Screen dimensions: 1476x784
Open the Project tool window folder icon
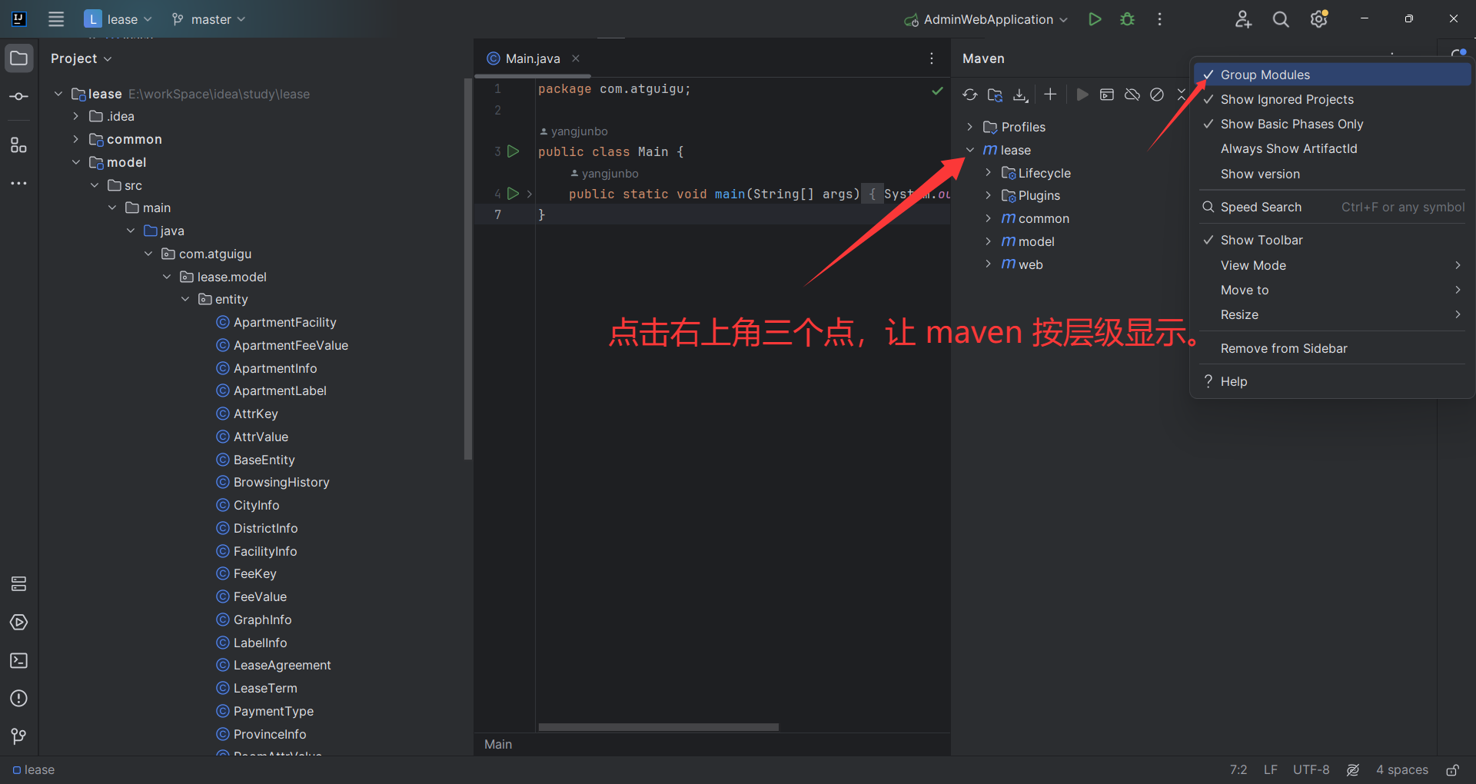click(x=19, y=58)
